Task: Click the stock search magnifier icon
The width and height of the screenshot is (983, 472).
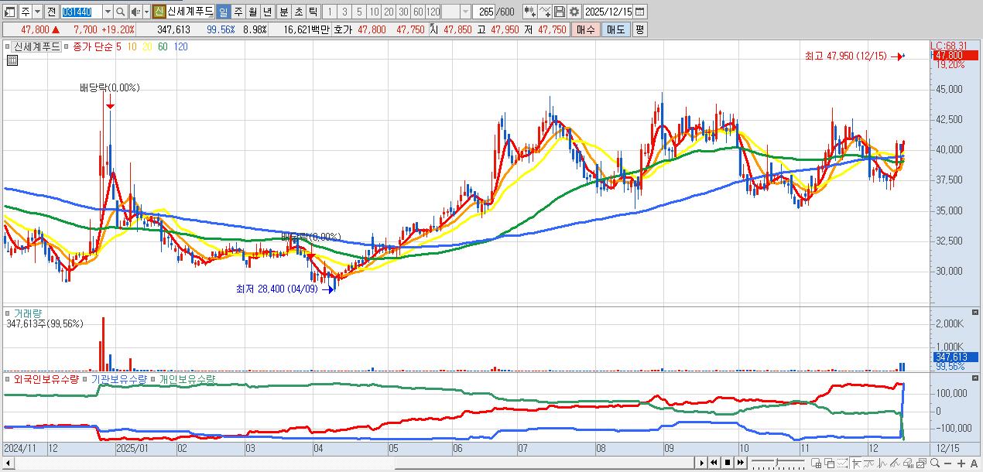Action: click(122, 12)
